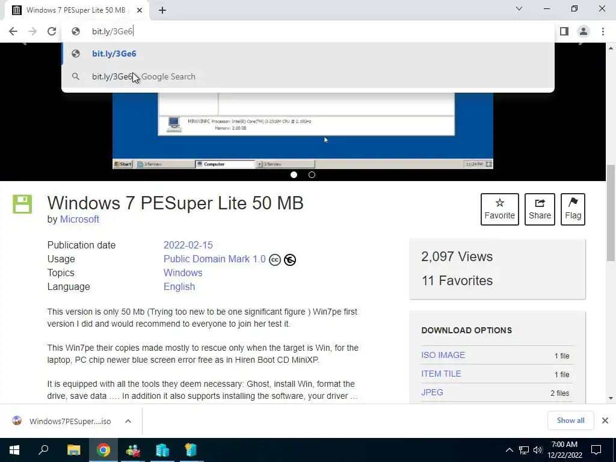Open the Public Domain Mark 1.0 link
Image resolution: width=616 pixels, height=462 pixels.
[x=215, y=259]
